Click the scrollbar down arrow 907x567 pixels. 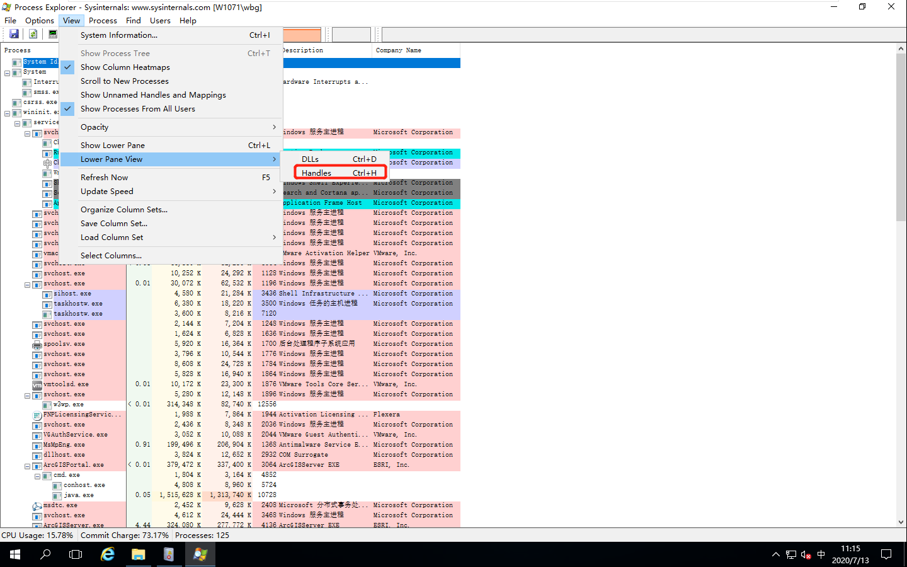click(901, 522)
